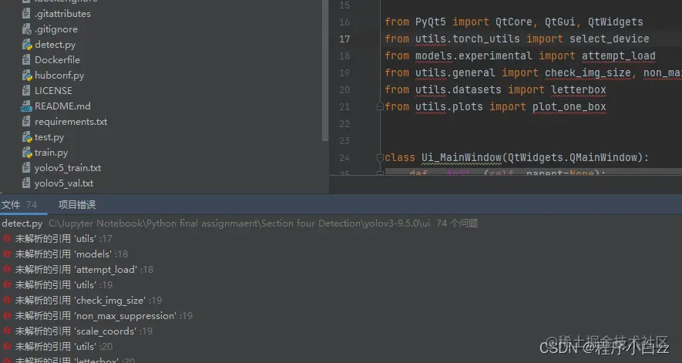Go to unresolved reference 'models' :18
682x363 pixels.
72,254
